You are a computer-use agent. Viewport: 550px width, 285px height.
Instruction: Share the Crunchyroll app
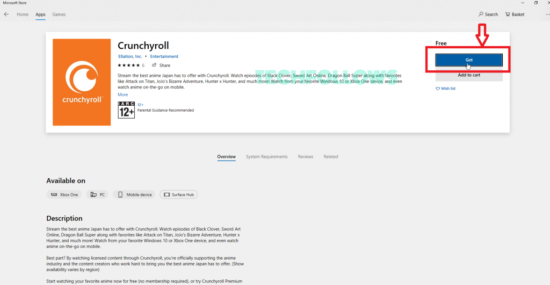(161, 65)
